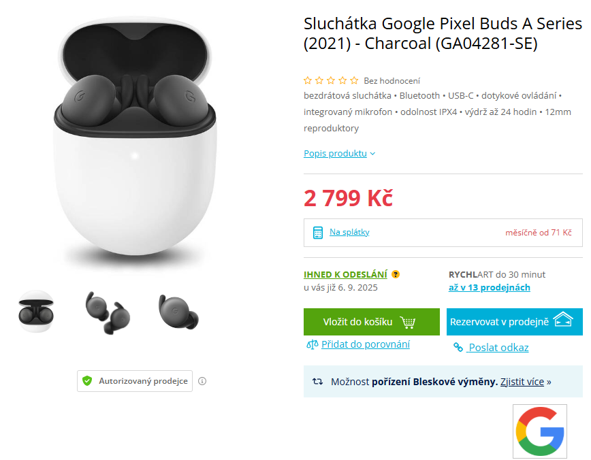The width and height of the screenshot is (591, 460).
Task: Click the info icon next to Autorizovaný prodejce badge
Action: click(x=202, y=381)
